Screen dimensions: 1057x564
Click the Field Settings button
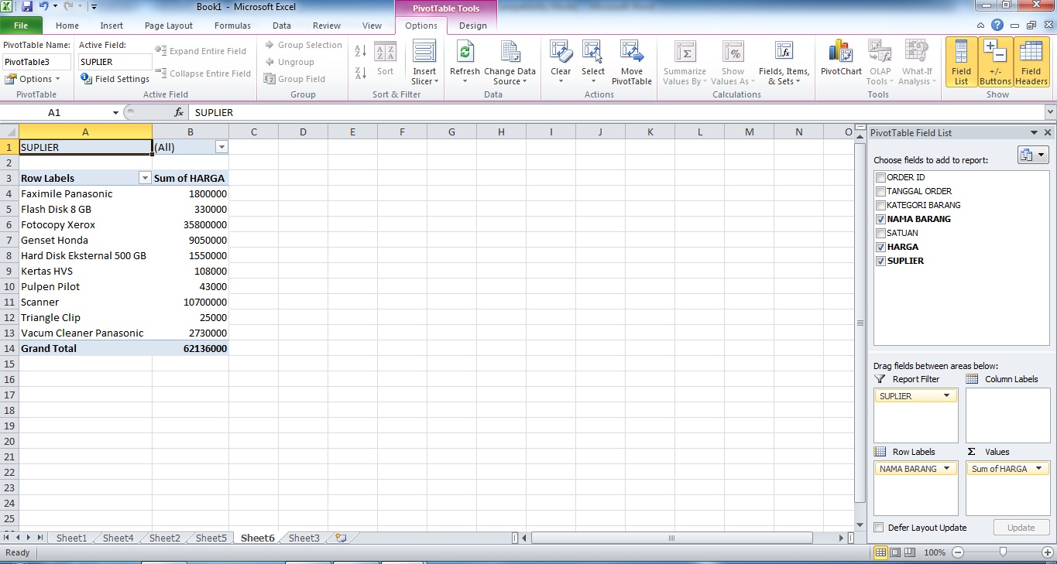pos(115,78)
